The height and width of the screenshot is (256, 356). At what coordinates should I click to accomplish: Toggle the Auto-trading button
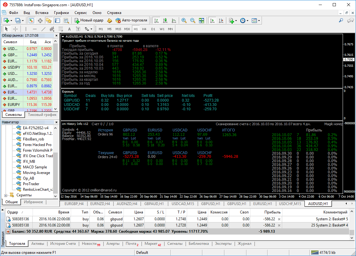point(131,21)
